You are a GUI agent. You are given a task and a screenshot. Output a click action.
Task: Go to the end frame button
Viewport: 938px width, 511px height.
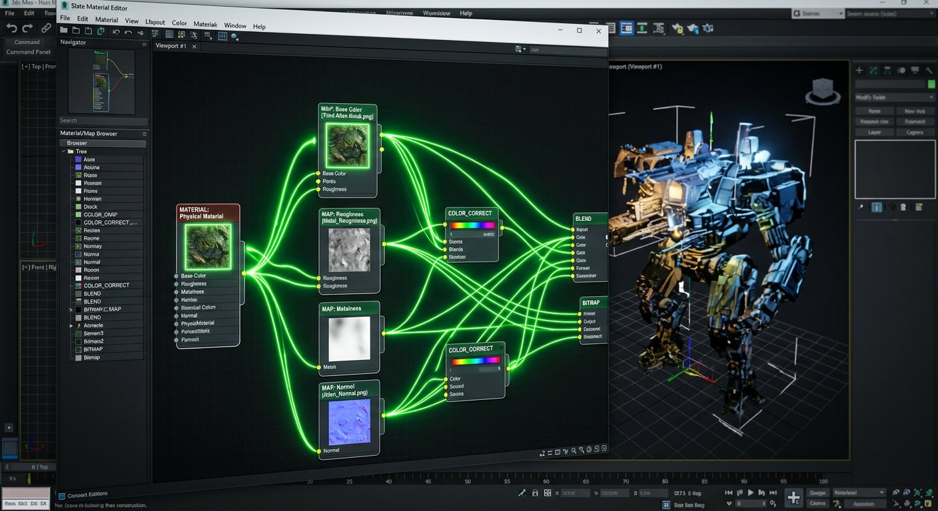pos(775,493)
